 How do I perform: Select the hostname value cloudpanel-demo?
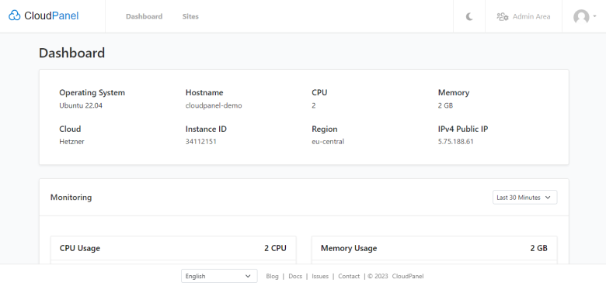click(x=214, y=105)
